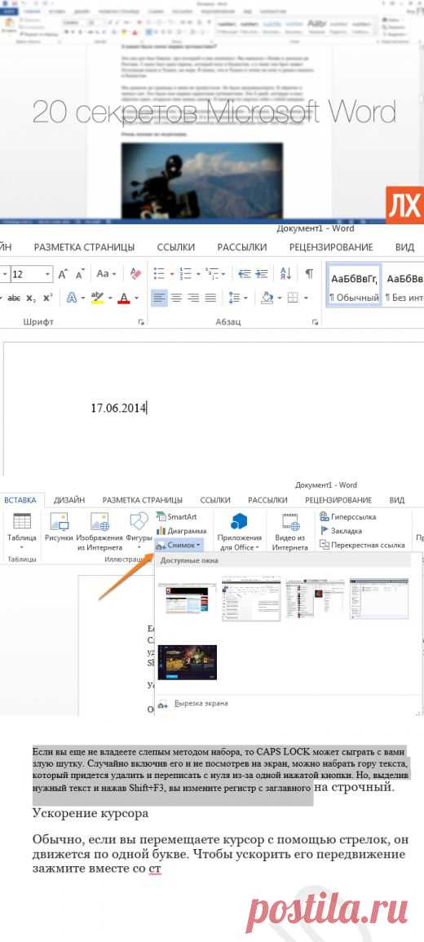Open the font size 12 dropdown
424x942 pixels.
tap(31, 274)
